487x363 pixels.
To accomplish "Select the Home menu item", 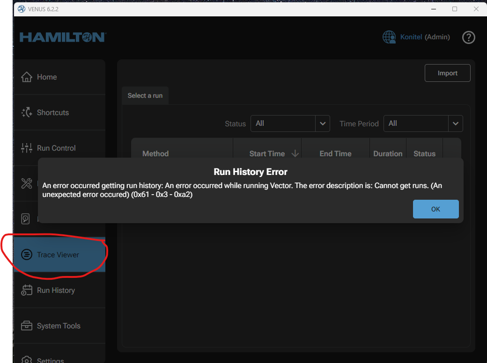I will [59, 77].
